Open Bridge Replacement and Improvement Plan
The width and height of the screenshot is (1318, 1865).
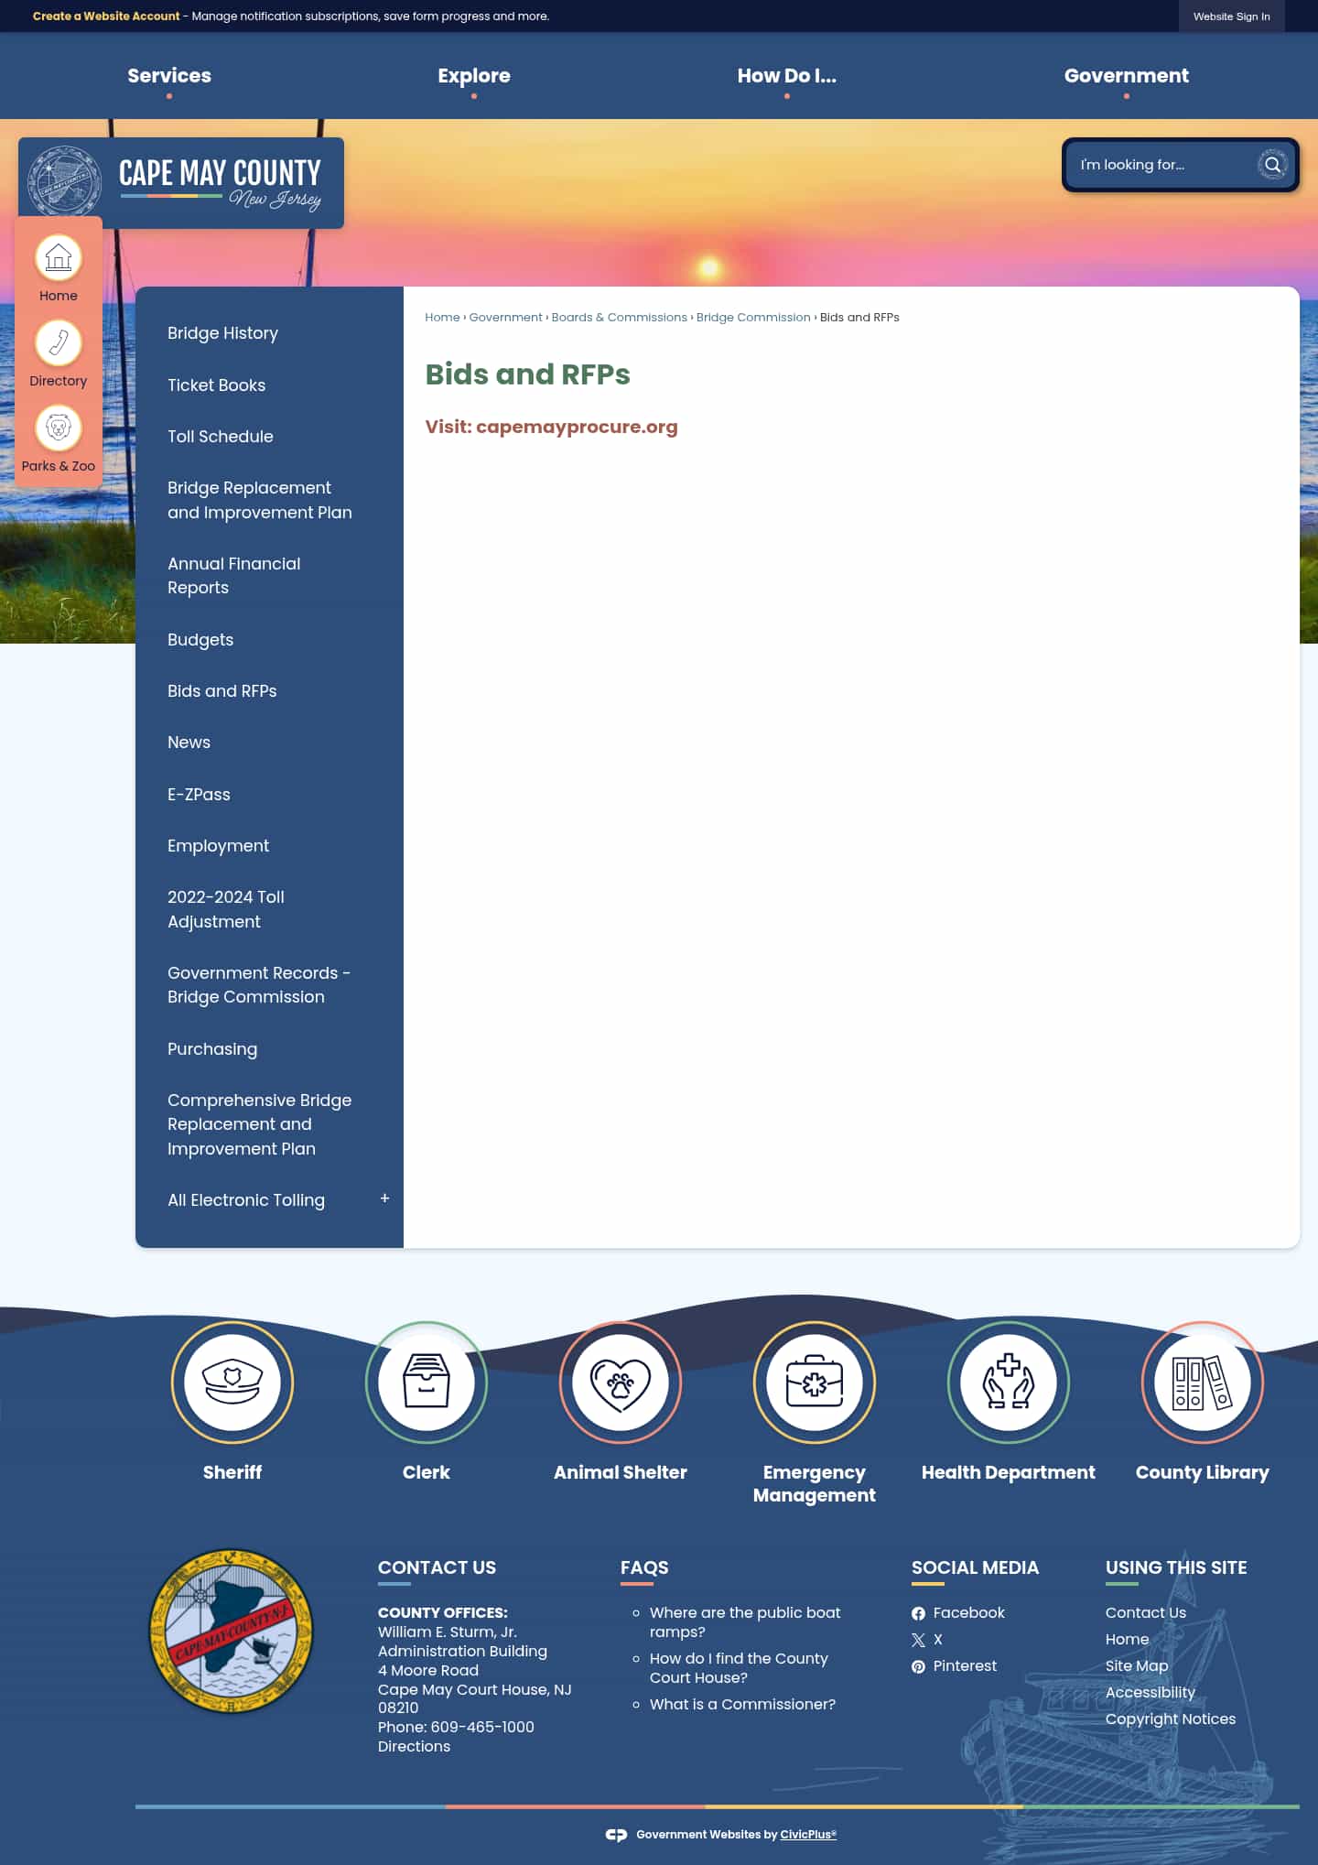(260, 500)
